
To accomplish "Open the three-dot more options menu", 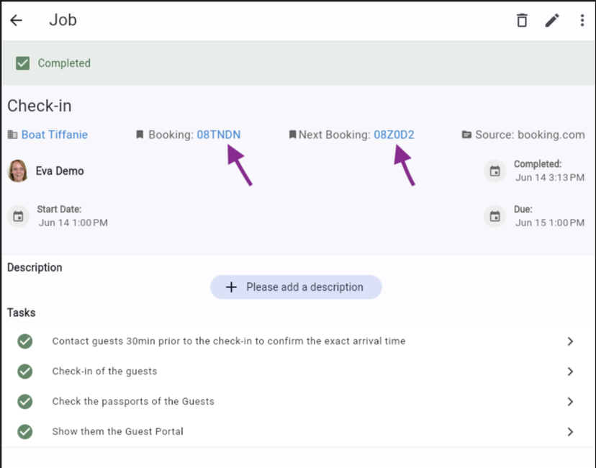I will [x=582, y=20].
